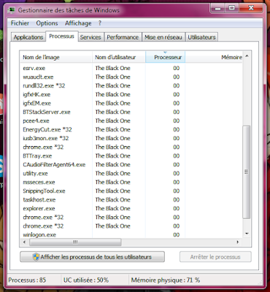Switch to the Services tab
The width and height of the screenshot is (270, 292).
click(x=90, y=37)
